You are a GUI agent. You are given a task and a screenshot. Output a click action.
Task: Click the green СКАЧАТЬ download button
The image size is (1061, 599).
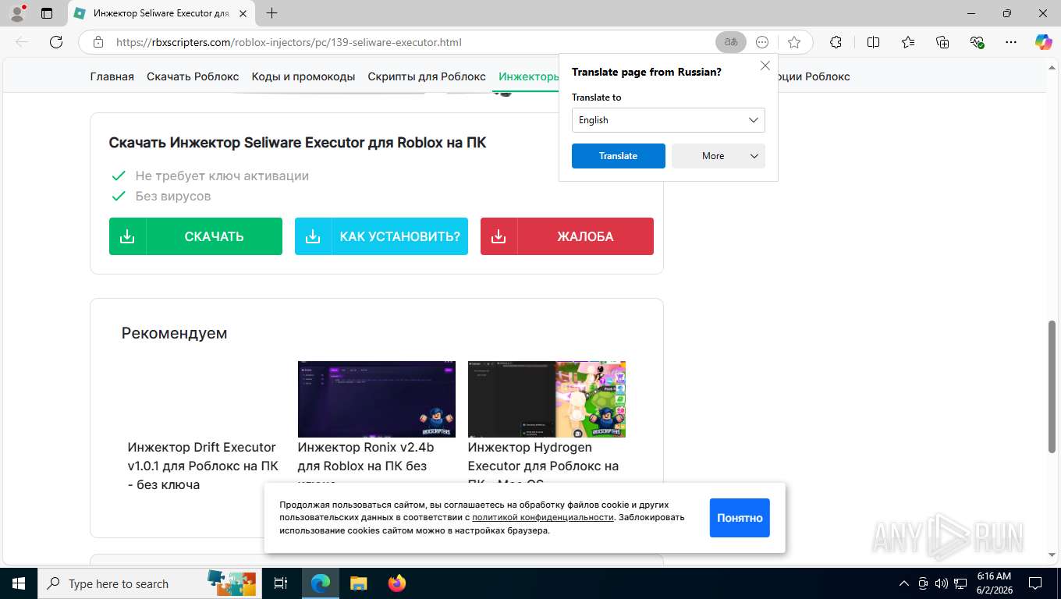196,236
